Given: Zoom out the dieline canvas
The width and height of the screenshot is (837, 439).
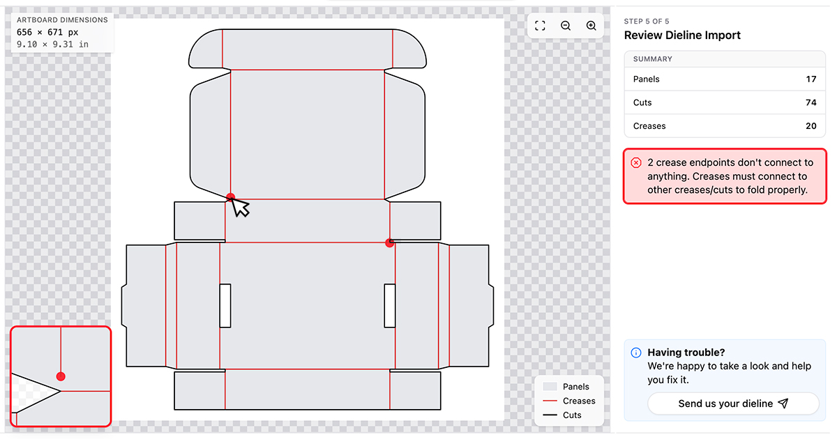Looking at the screenshot, I should 566,26.
